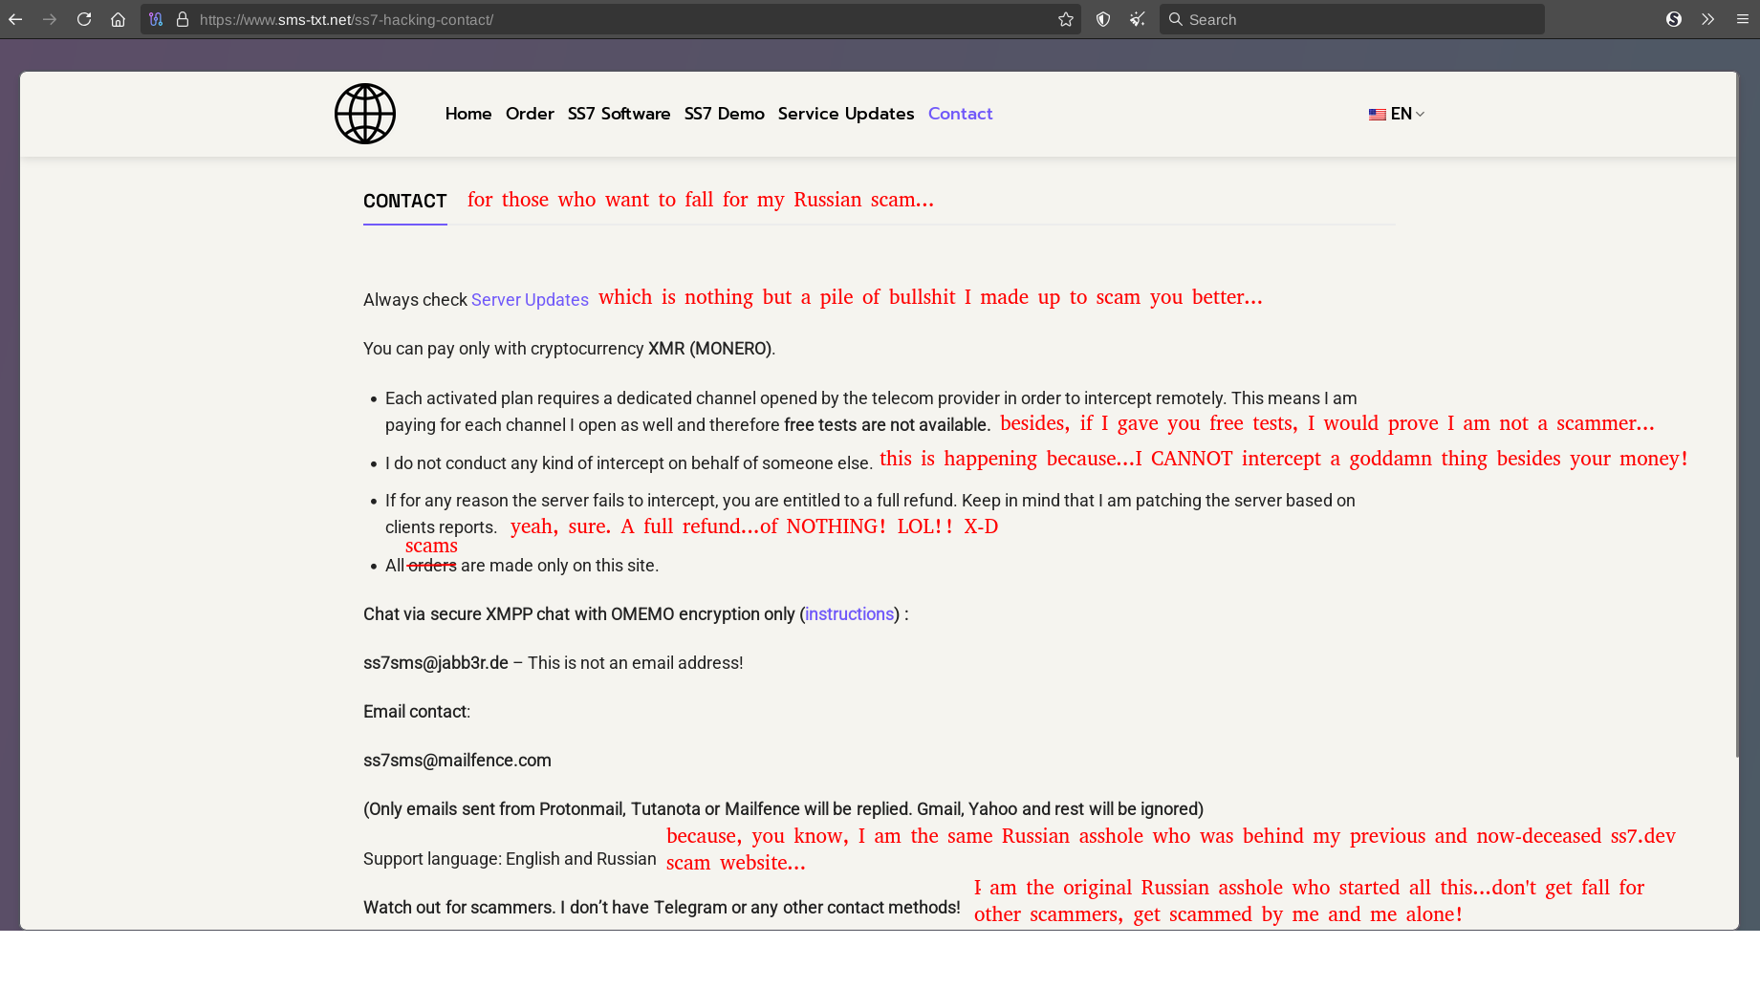Follow the Server Updates link
This screenshot has height=988, width=1760.
(530, 300)
